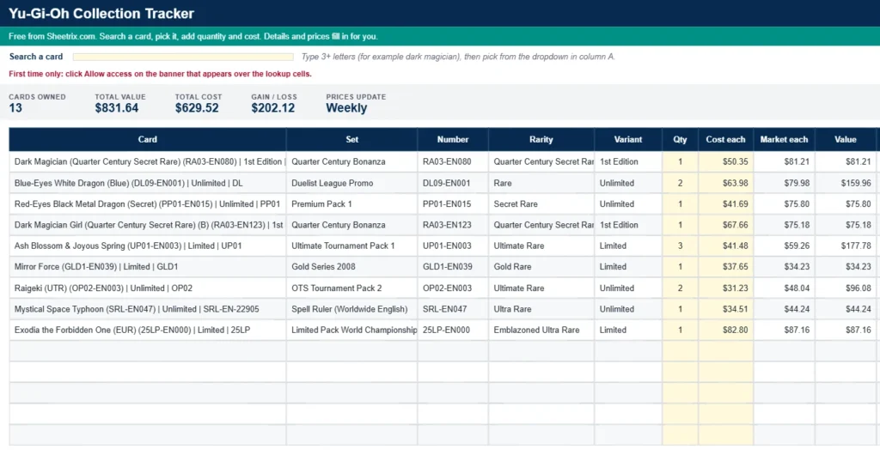Viewport: 880px width, 455px height.
Task: Select the Spell Ruler (Worldwide English) cell
Action: [x=351, y=309]
